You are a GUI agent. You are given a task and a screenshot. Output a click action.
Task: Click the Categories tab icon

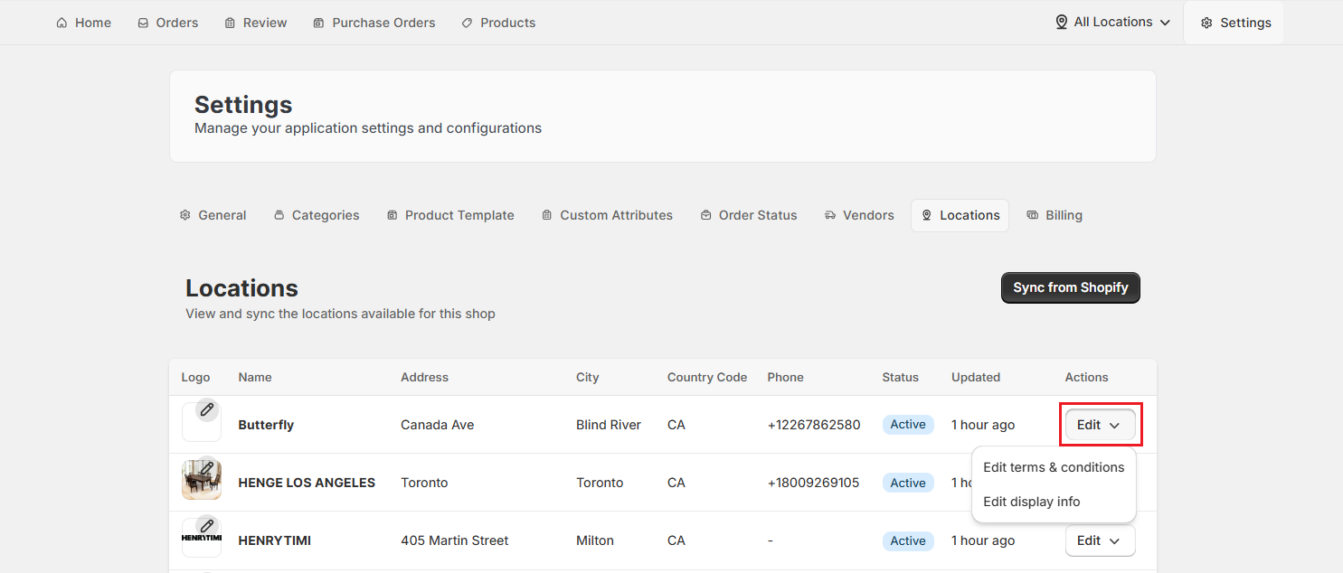coord(279,215)
